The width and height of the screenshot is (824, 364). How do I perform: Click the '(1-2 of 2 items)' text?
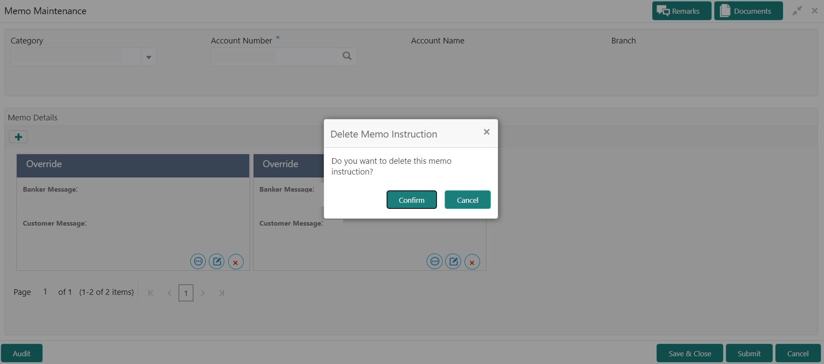pyautogui.click(x=106, y=292)
